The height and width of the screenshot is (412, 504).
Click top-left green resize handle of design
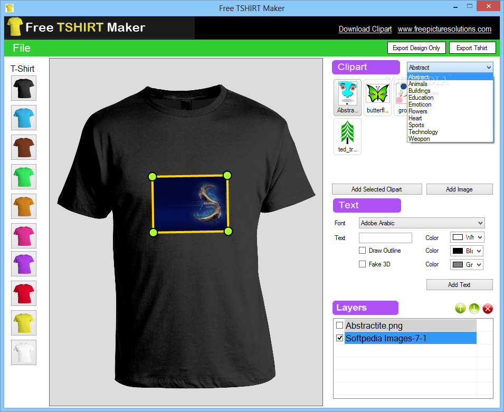click(153, 176)
